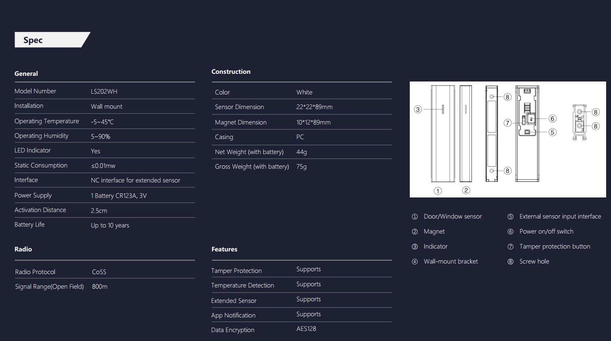Click the Features section heading
Screen dimensions: 611x341
tap(224, 249)
